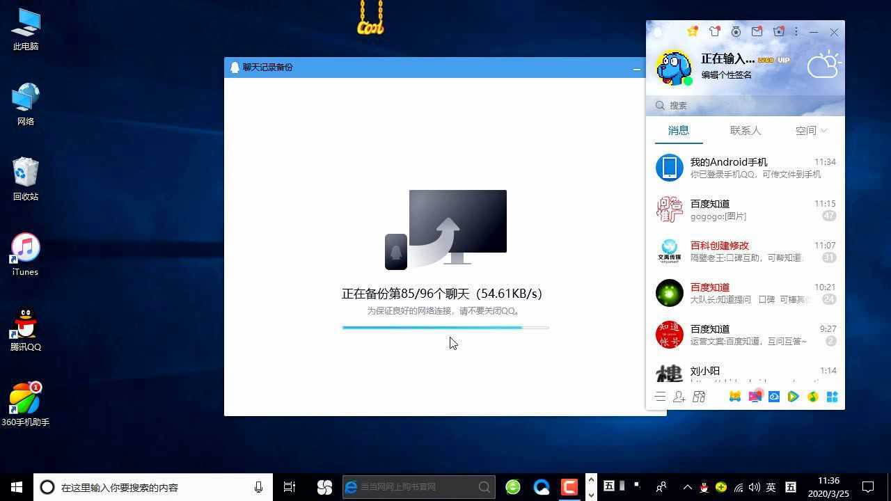Click the 31 unread badge
Image resolution: width=891 pixels, height=501 pixels.
point(829,257)
